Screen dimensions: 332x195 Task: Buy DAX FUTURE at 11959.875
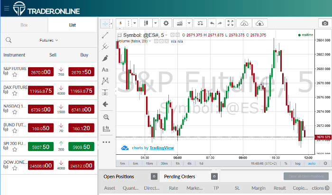click(x=81, y=90)
